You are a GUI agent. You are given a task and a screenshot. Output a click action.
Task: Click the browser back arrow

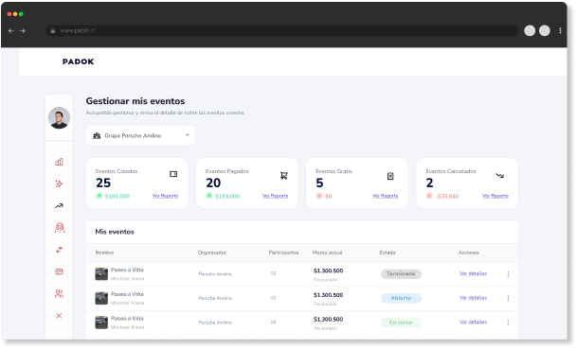[11, 31]
